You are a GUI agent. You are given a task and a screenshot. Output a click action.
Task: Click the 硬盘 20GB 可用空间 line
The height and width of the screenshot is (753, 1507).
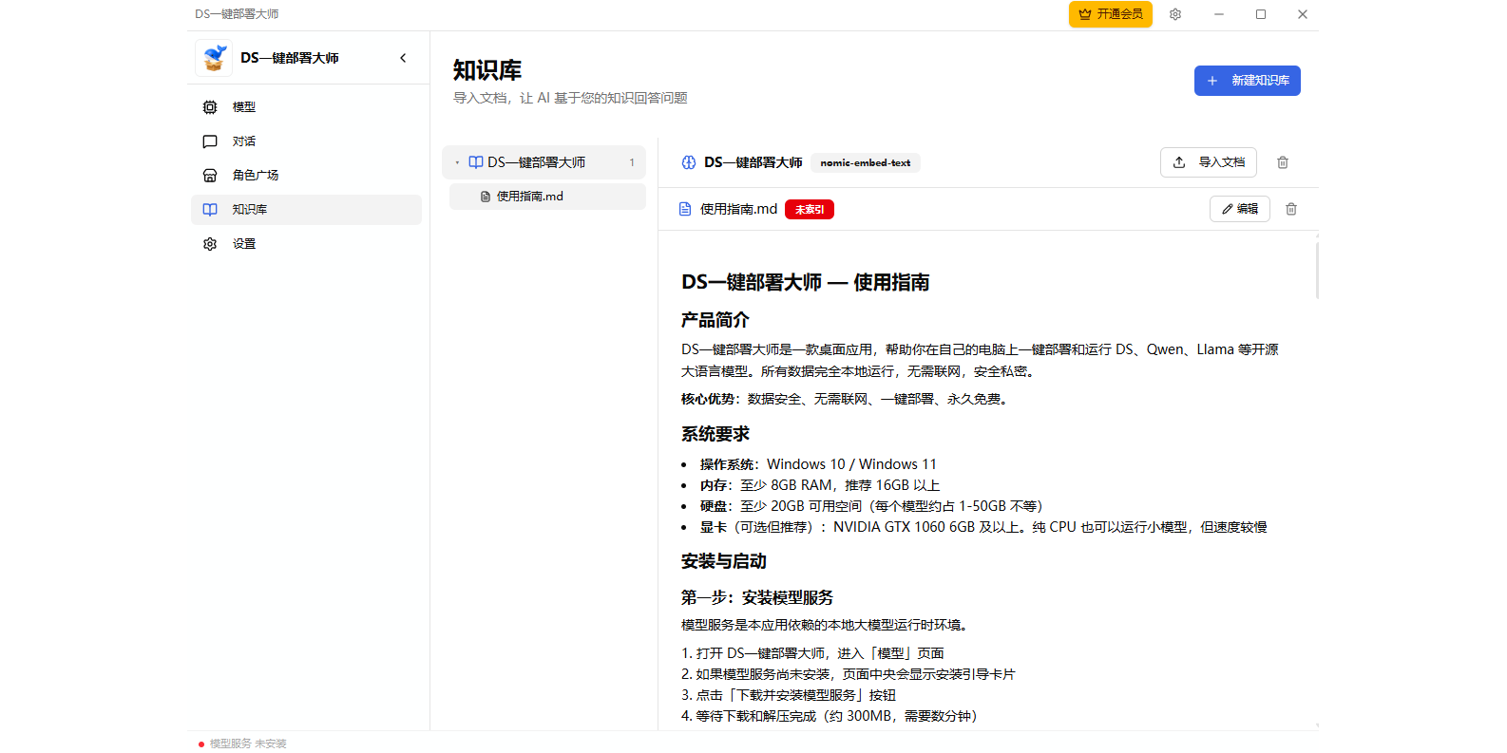click(871, 506)
